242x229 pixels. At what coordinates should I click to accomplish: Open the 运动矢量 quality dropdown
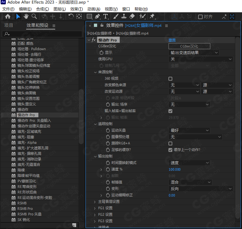[x=189, y=131]
